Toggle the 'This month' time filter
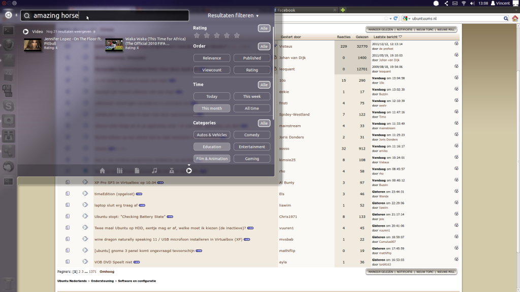The image size is (520, 292). coord(212,108)
